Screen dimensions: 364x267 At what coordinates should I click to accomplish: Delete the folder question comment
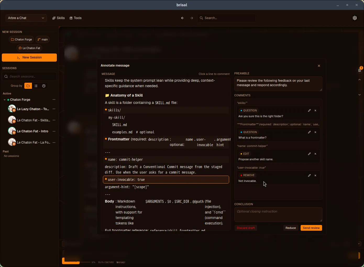point(315,110)
